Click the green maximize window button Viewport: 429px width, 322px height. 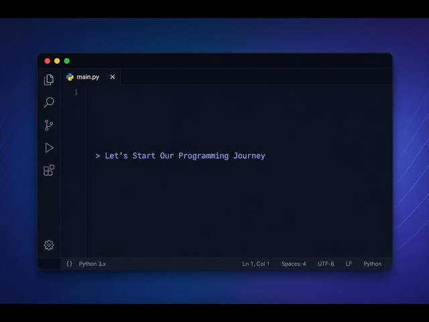(67, 61)
